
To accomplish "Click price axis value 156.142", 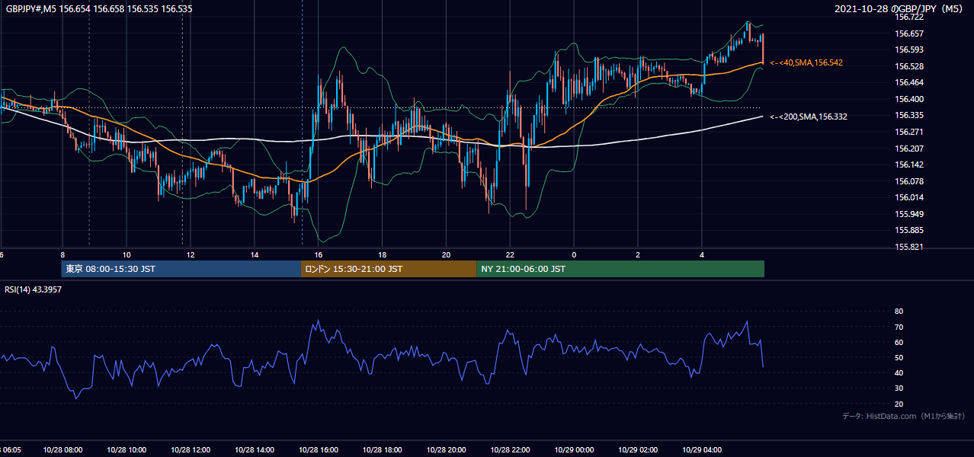I will coord(909,165).
